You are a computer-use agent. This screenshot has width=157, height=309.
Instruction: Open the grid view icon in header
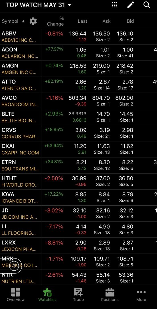115,5
